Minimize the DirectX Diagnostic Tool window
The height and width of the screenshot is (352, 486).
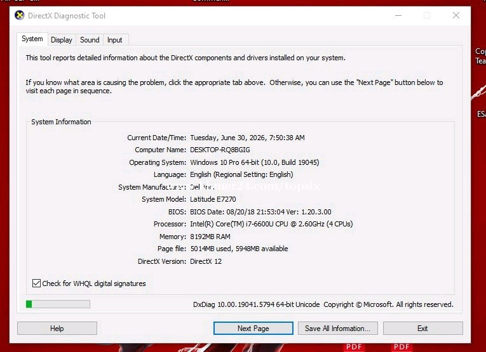click(398, 15)
